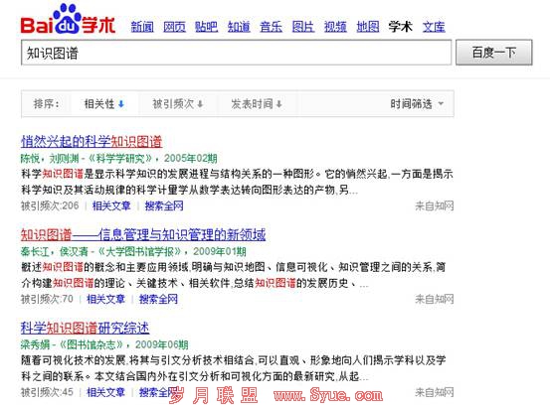550x405 pixels.
Task: Sort results by 被引频次 citation count
Action: click(178, 104)
